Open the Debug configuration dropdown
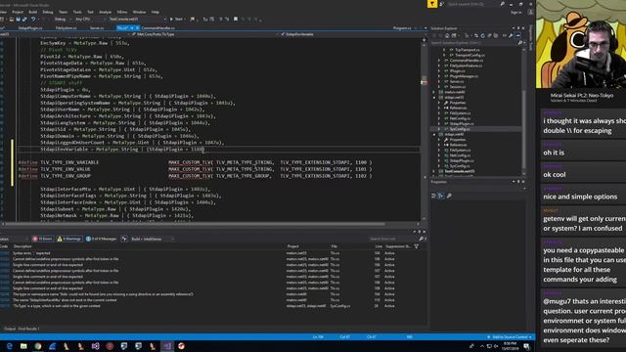Viewport: 626px width, 352px height. pyautogui.click(x=62, y=19)
